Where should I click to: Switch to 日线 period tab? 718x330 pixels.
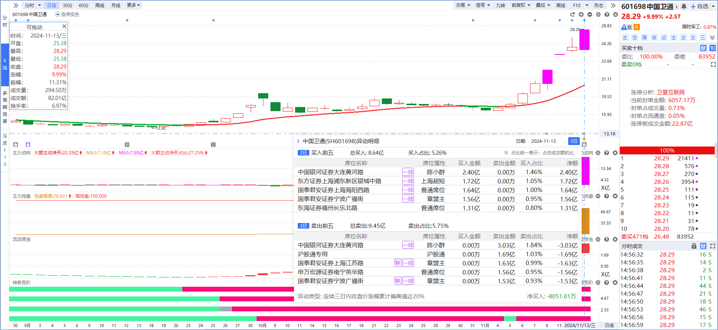point(52,5)
